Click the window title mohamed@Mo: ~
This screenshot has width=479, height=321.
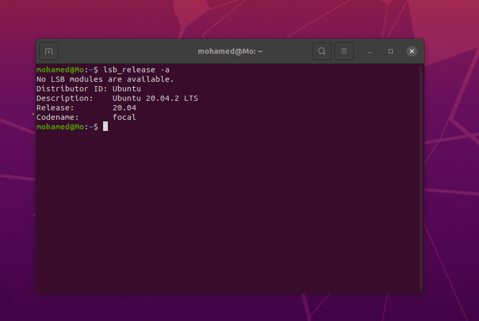(230, 51)
